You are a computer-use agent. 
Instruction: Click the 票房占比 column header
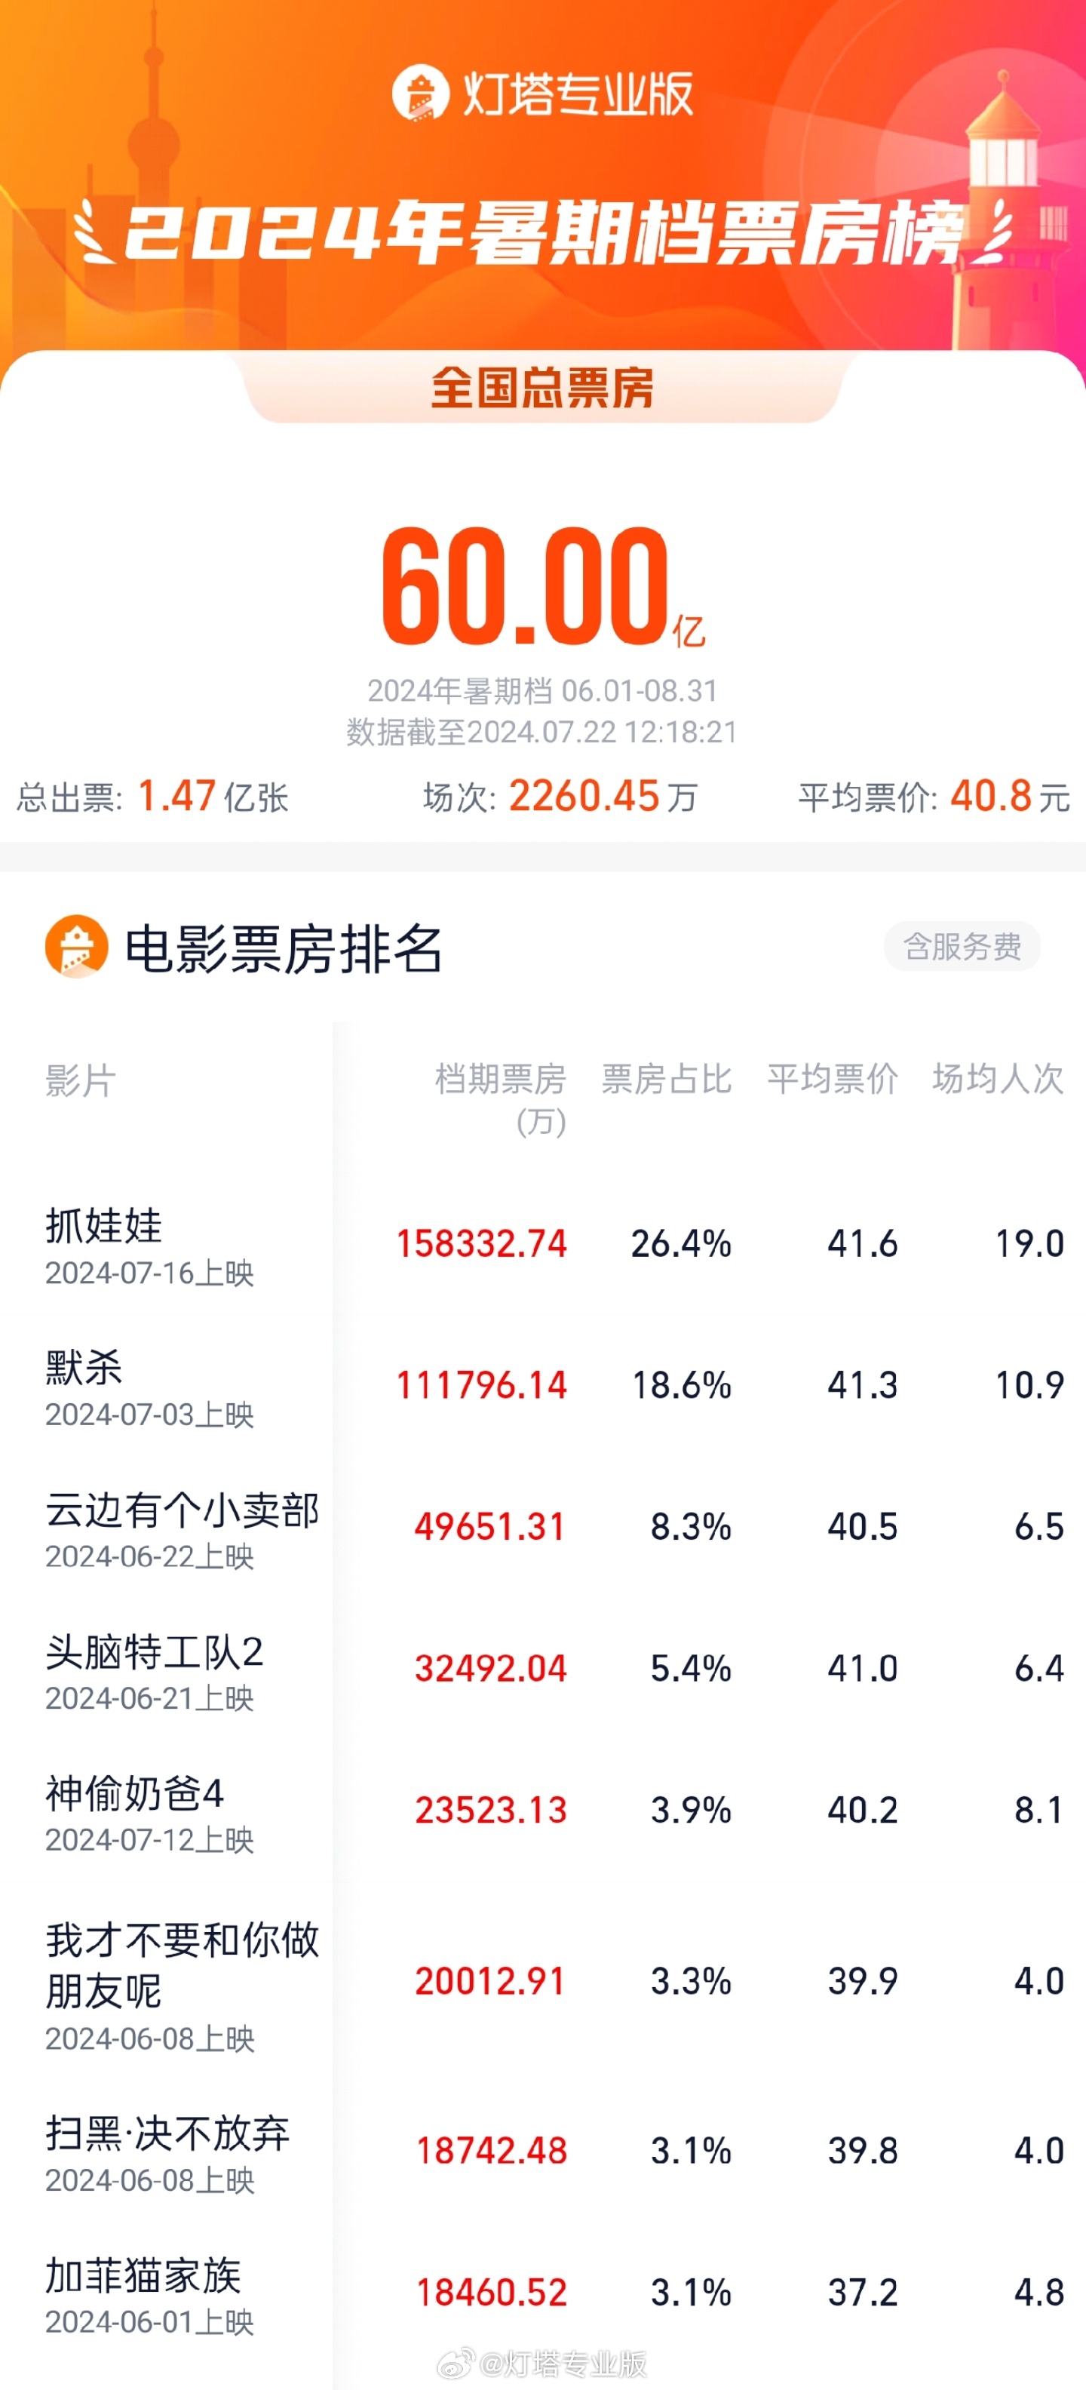click(x=666, y=1079)
